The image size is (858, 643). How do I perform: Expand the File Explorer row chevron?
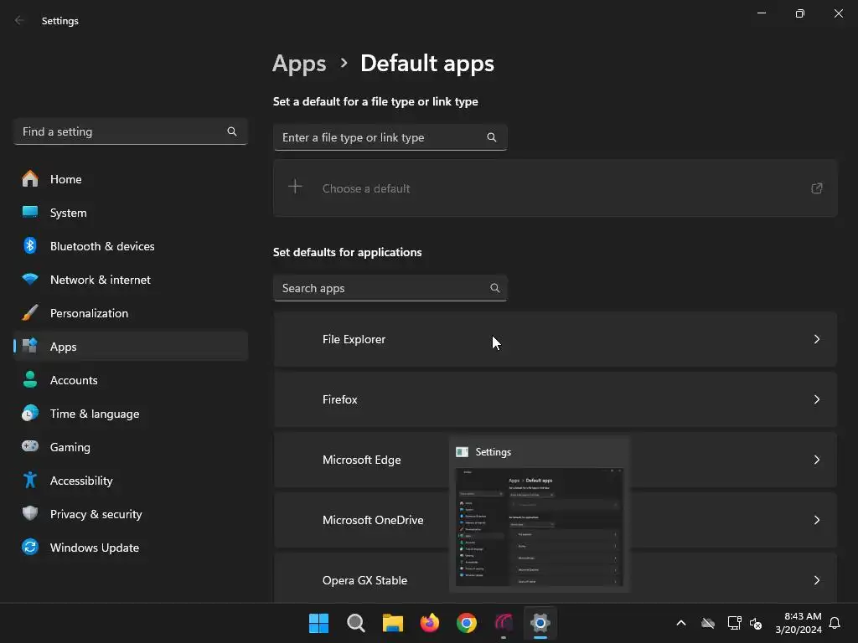[816, 339]
